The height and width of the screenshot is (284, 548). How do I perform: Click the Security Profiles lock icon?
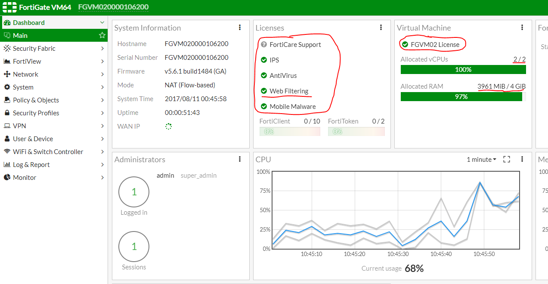click(x=7, y=113)
